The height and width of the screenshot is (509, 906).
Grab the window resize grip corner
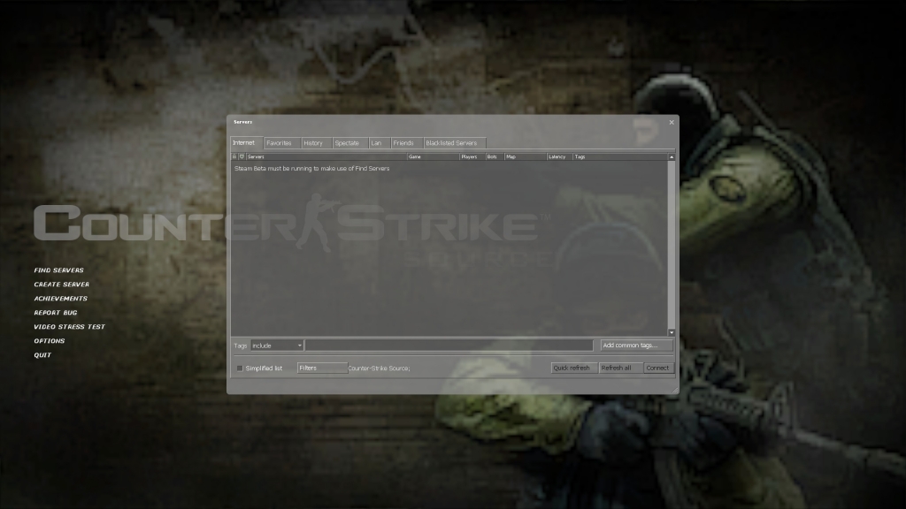pyautogui.click(x=674, y=390)
